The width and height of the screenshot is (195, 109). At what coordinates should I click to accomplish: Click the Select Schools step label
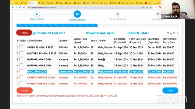77,20
